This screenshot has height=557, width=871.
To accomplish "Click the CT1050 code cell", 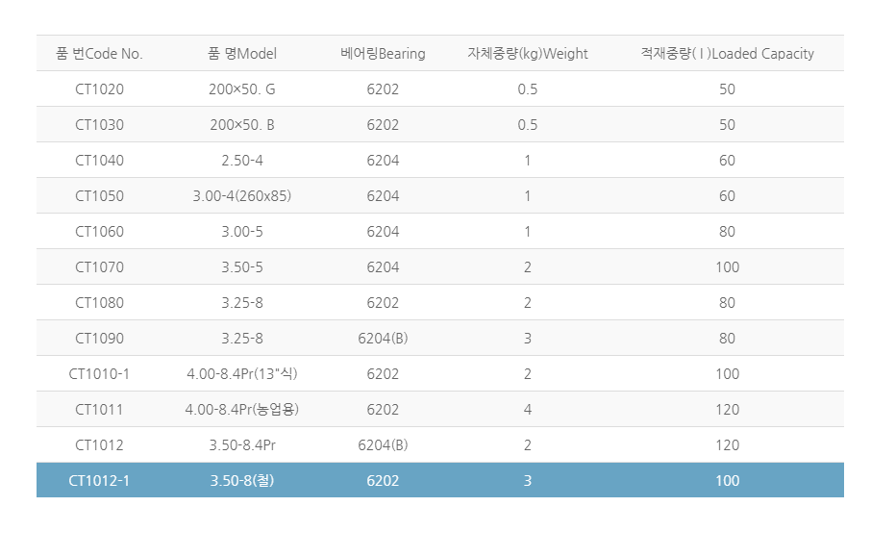I will pyautogui.click(x=99, y=196).
